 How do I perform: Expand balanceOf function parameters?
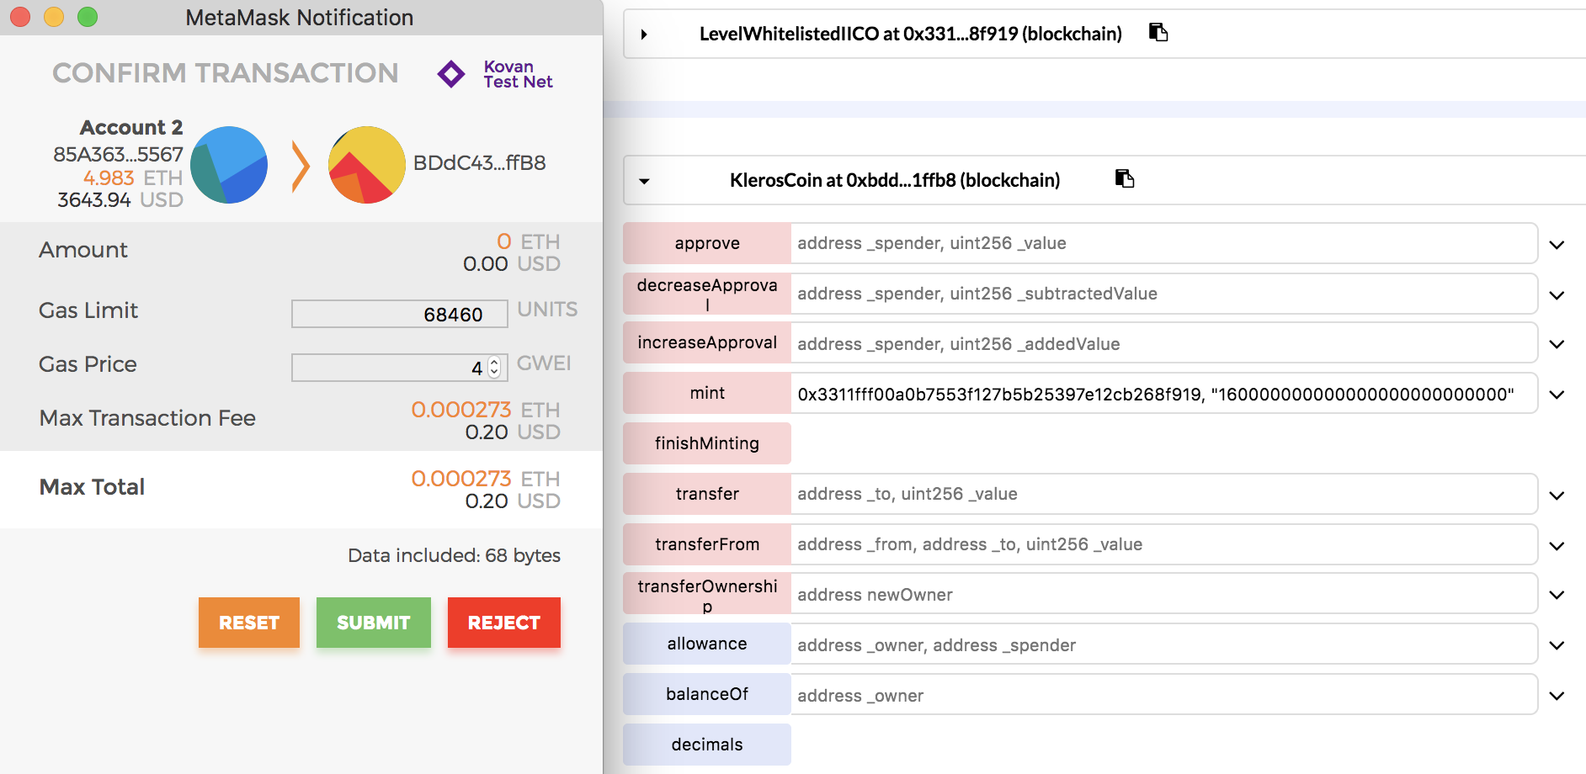1557,696
